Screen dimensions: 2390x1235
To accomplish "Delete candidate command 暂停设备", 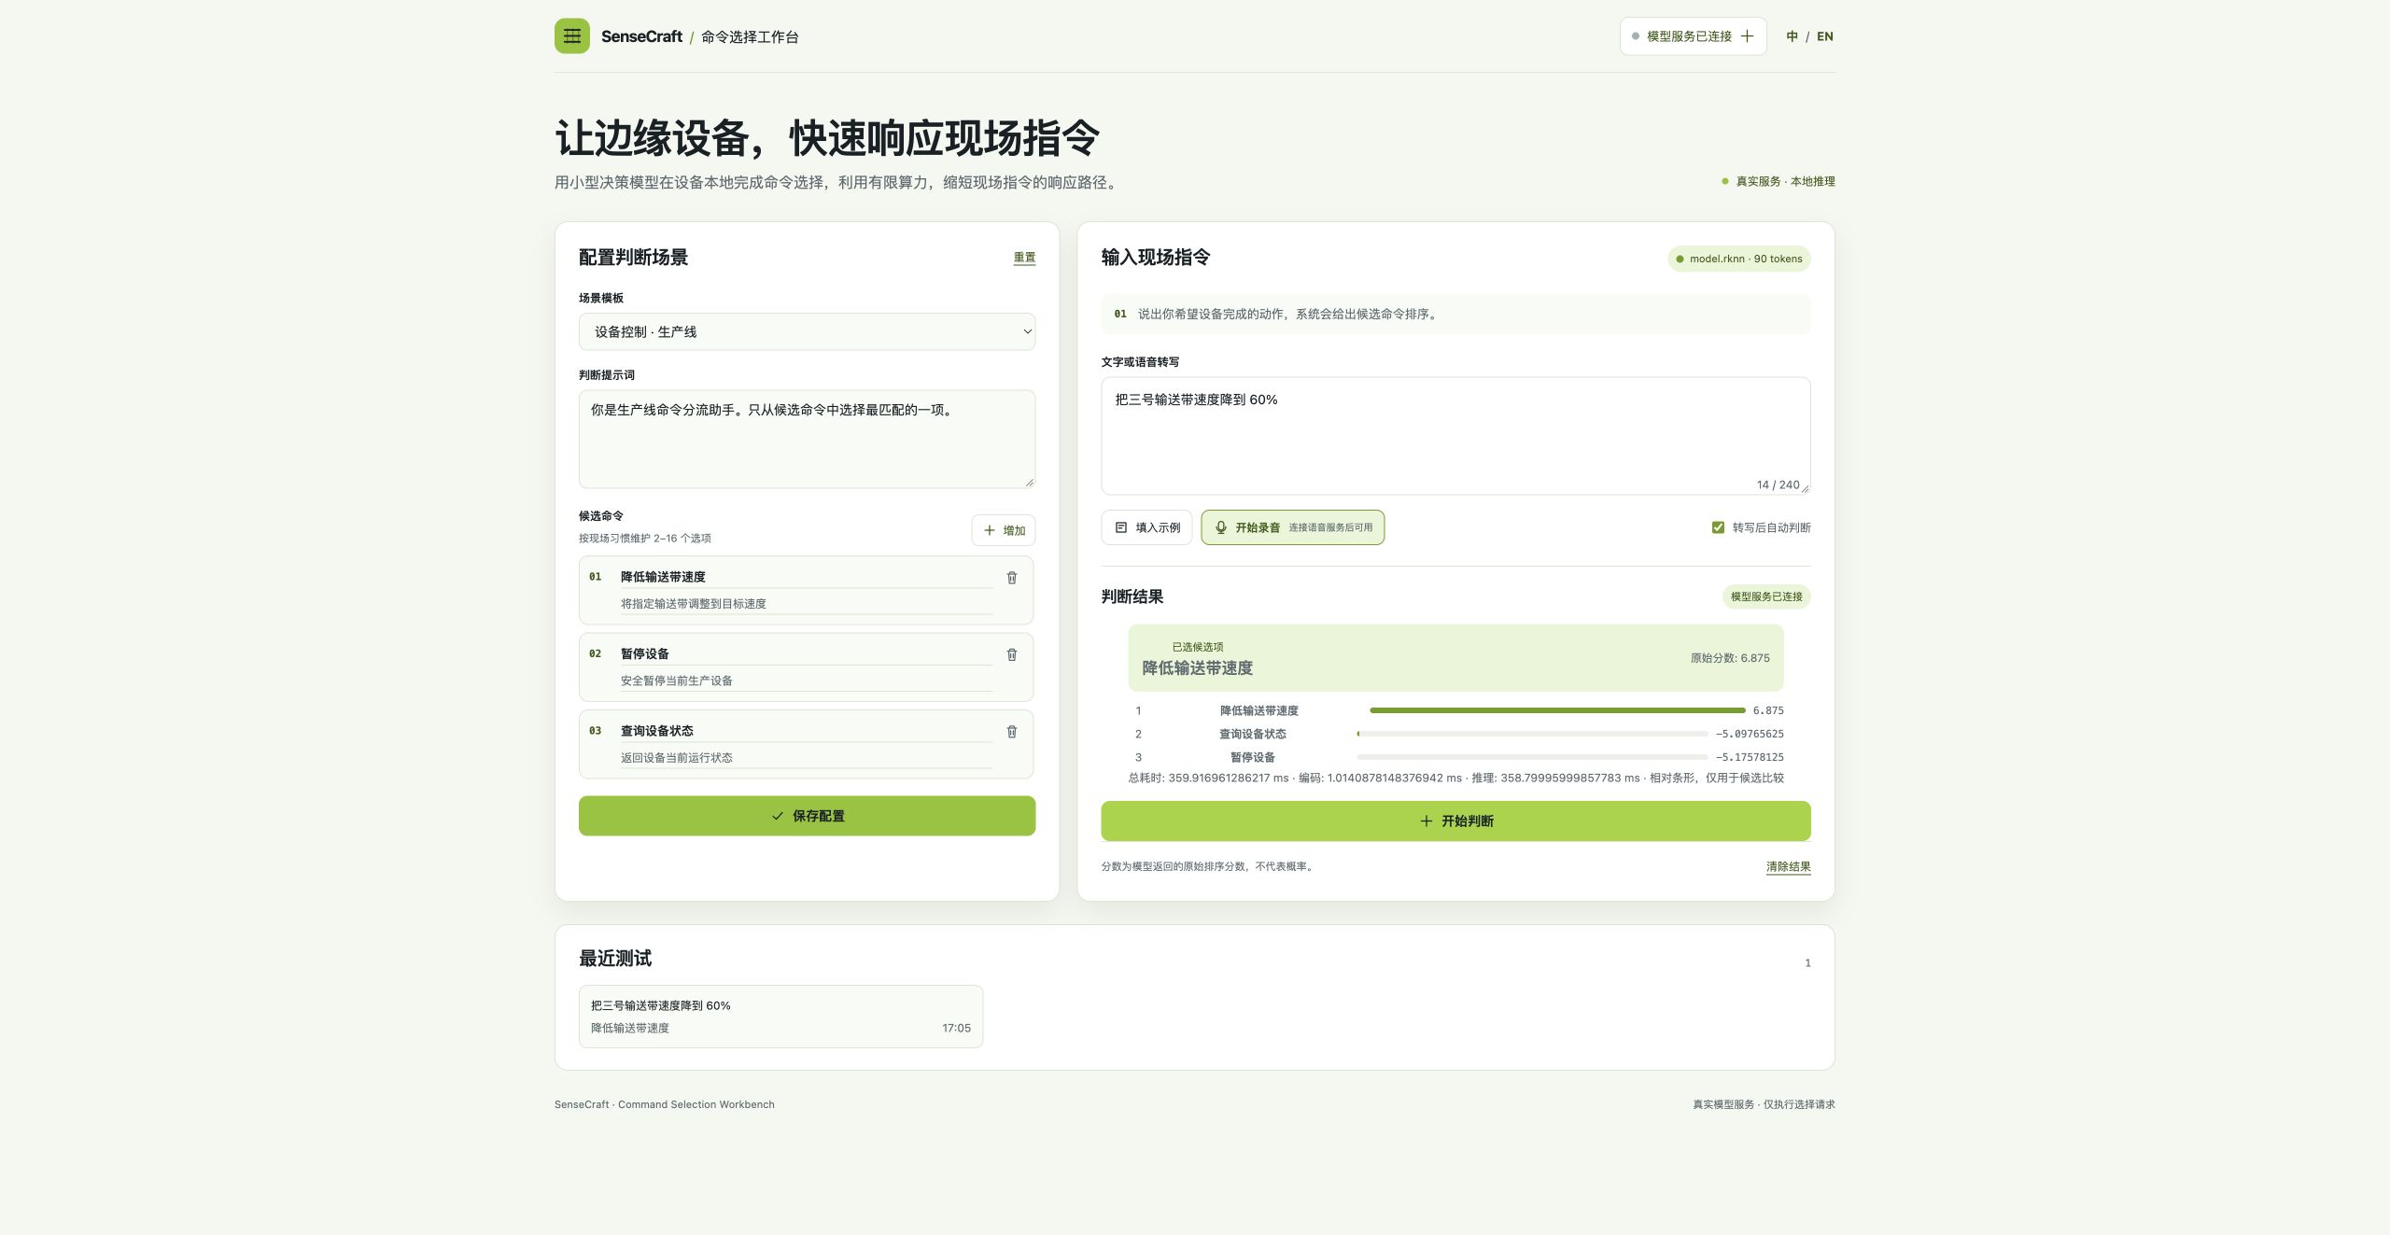I will click(1012, 654).
